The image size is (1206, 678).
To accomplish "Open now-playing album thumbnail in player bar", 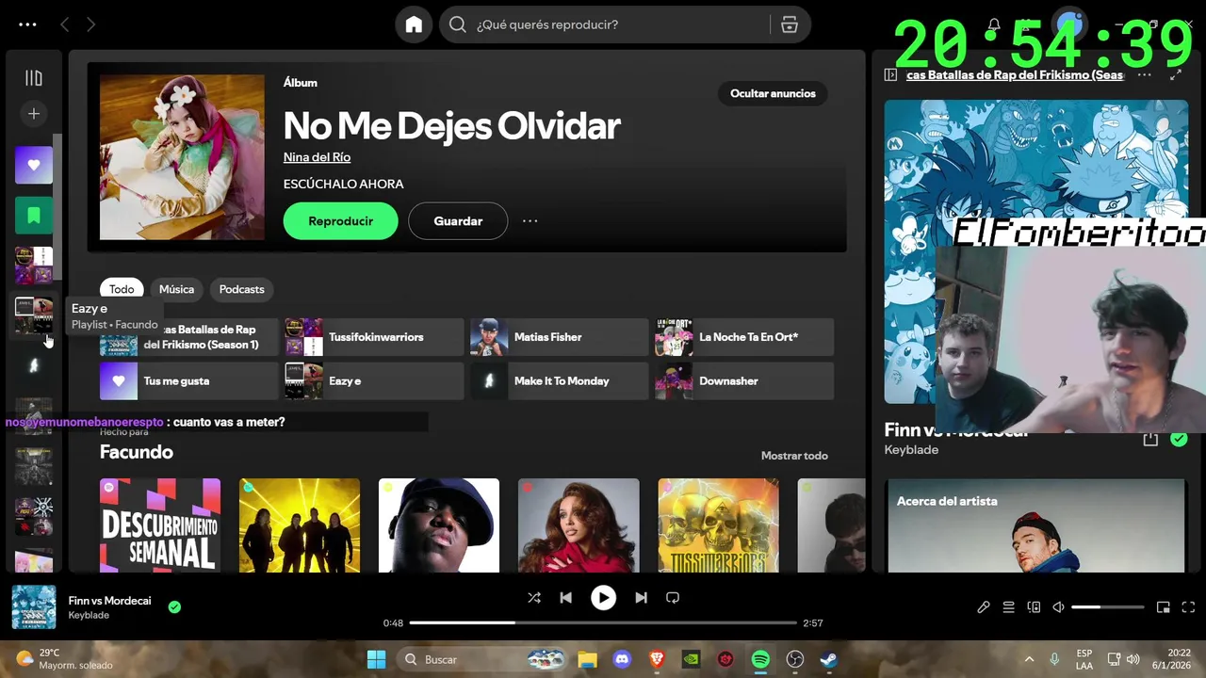I will pyautogui.click(x=34, y=607).
